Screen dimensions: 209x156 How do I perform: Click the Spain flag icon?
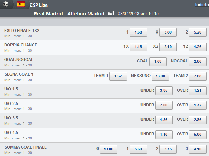click(21, 4)
